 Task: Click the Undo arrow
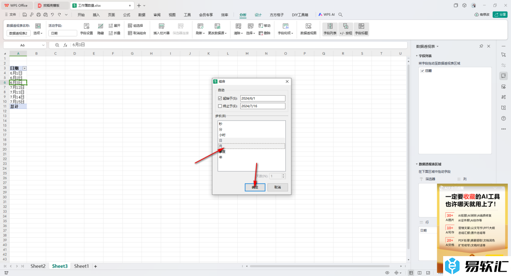53,15
